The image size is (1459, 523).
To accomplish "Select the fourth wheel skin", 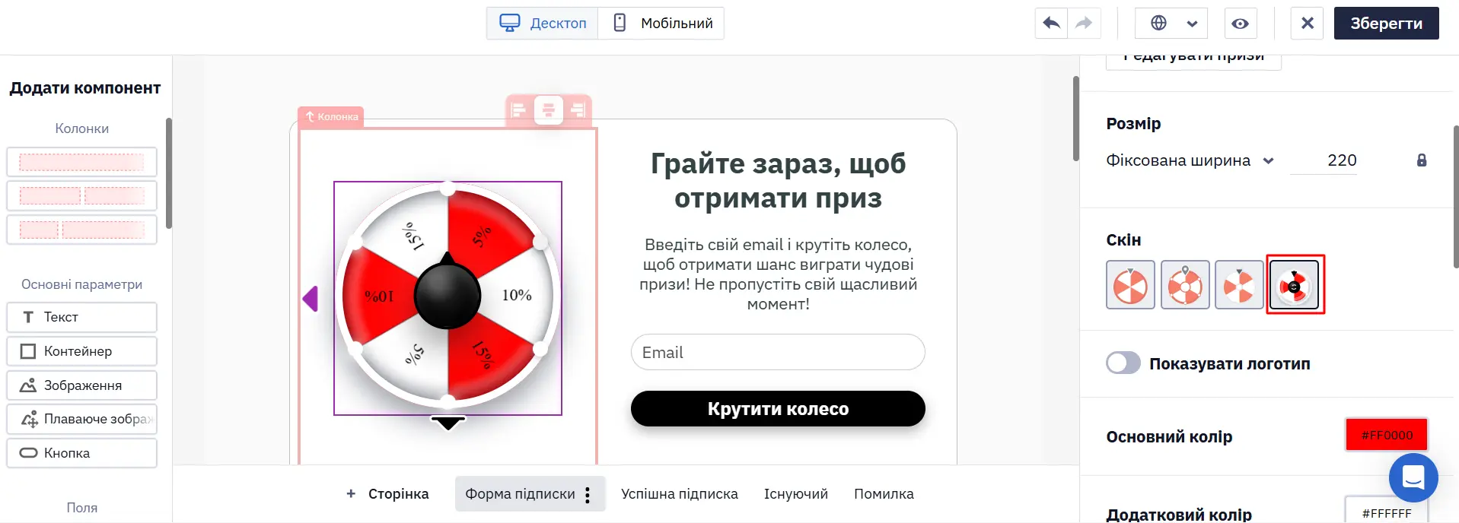I will pyautogui.click(x=1295, y=284).
